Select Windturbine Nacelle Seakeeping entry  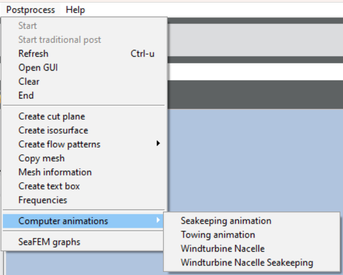[252, 263]
